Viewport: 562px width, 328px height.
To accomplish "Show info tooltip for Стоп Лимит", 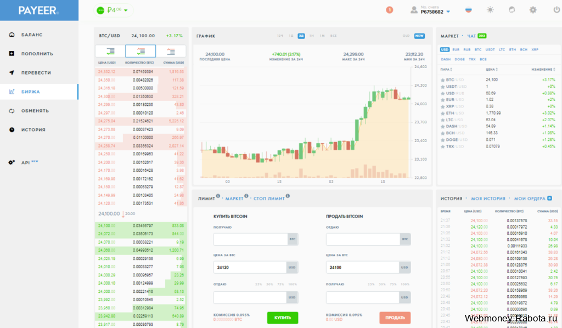I will (288, 196).
